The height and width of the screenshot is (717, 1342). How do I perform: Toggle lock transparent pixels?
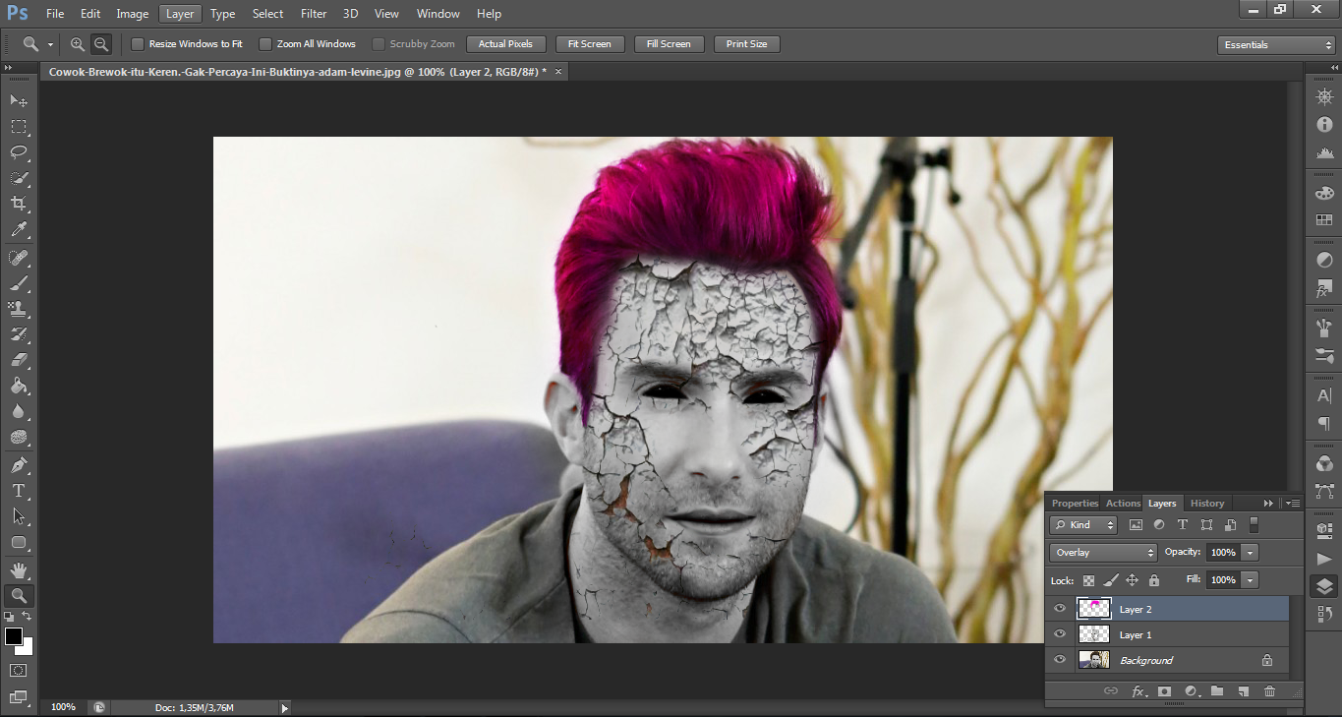tap(1088, 580)
